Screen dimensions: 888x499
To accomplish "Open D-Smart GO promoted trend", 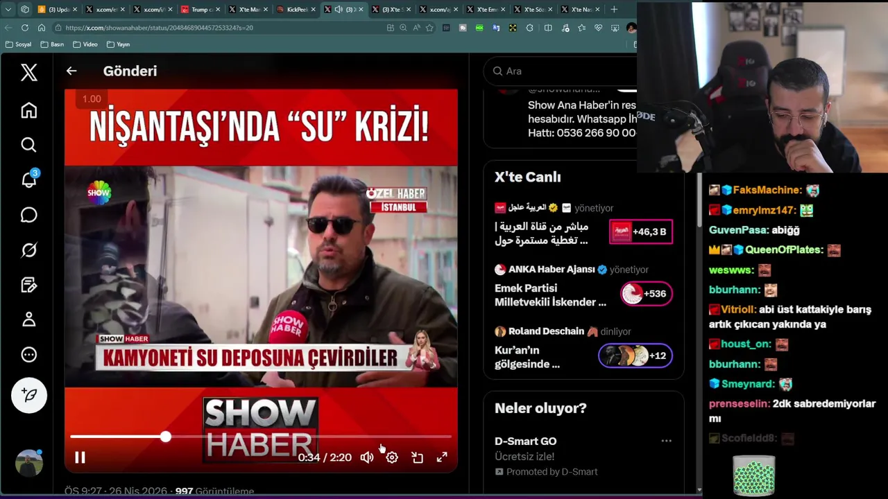I will (525, 441).
